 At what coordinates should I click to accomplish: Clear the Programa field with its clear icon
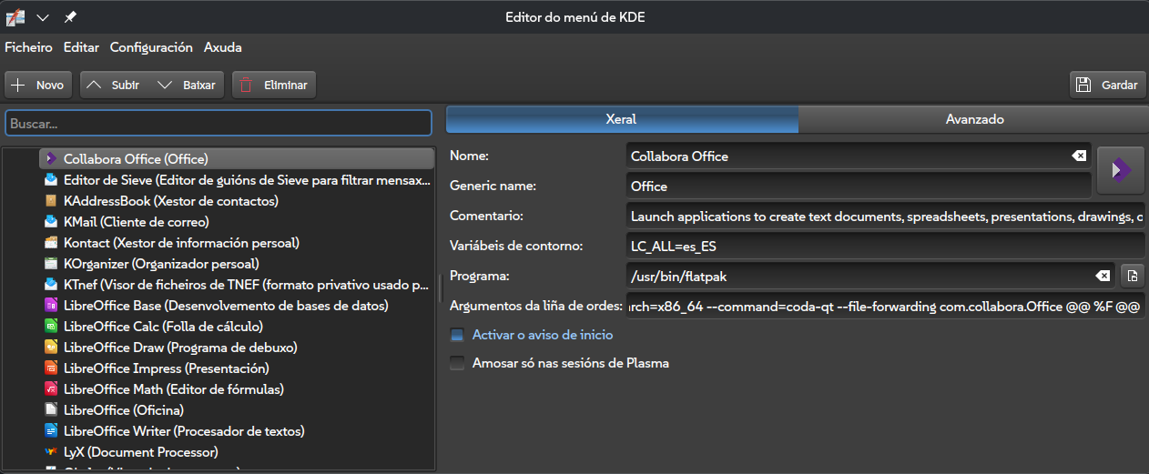pos(1103,276)
